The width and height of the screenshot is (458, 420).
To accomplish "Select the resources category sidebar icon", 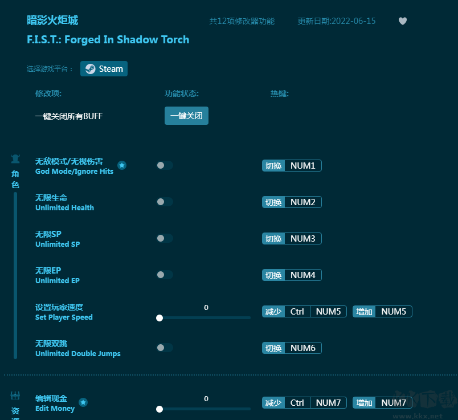I will coord(15,396).
